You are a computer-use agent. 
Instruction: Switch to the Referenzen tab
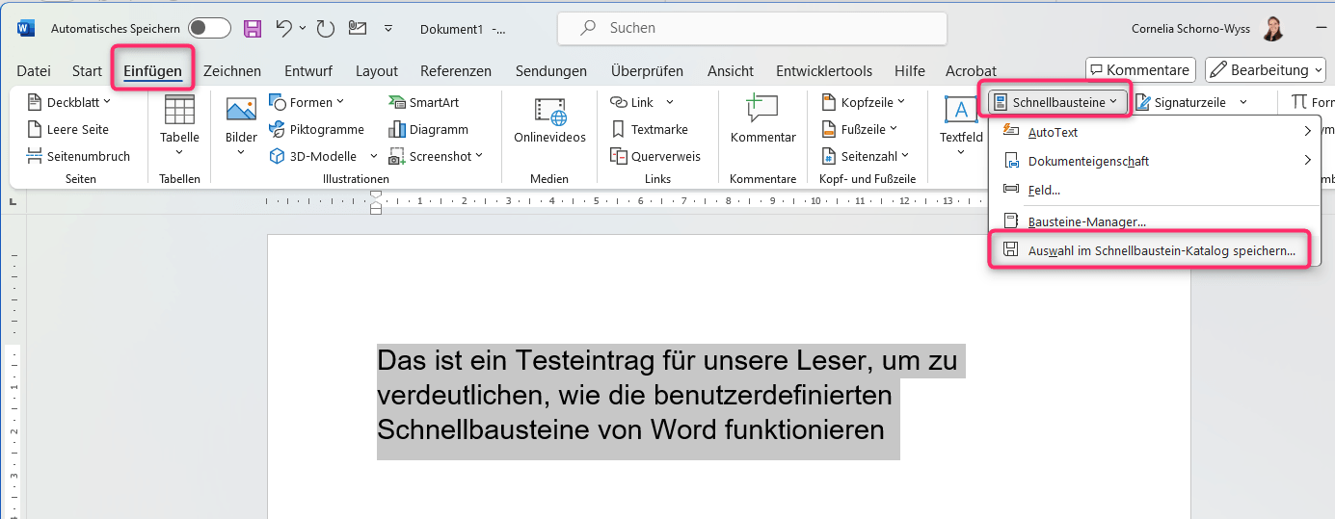(456, 70)
